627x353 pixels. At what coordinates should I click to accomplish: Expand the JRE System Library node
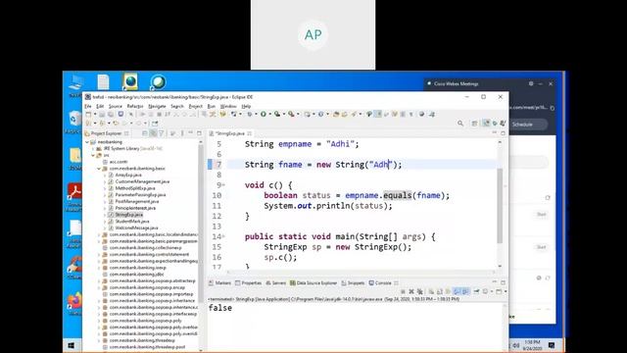[93, 148]
